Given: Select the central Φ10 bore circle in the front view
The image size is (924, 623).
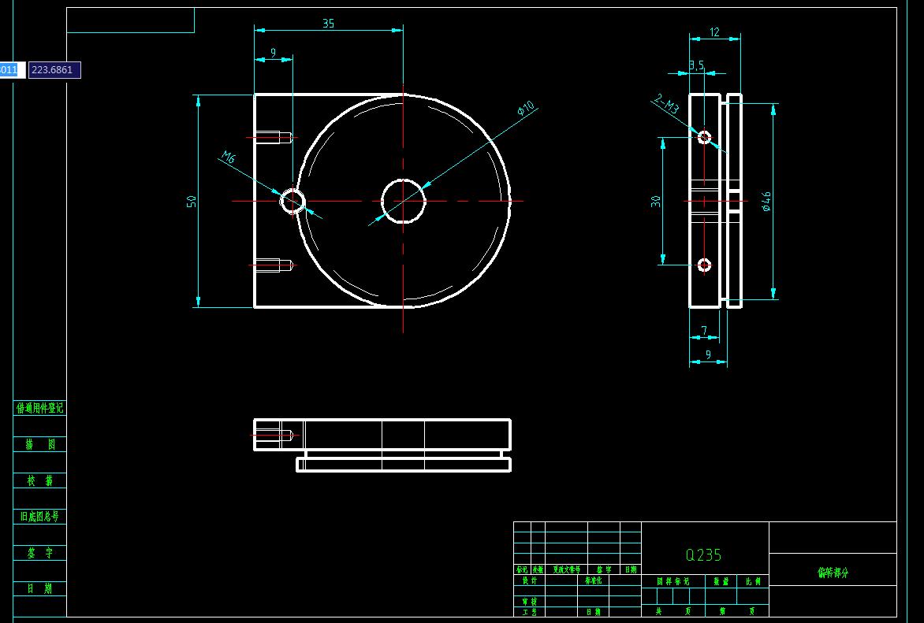Looking at the screenshot, I should click(x=403, y=202).
